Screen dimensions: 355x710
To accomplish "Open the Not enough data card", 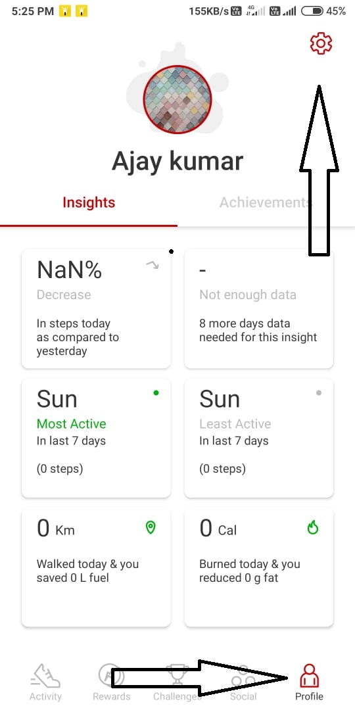I will point(258,309).
